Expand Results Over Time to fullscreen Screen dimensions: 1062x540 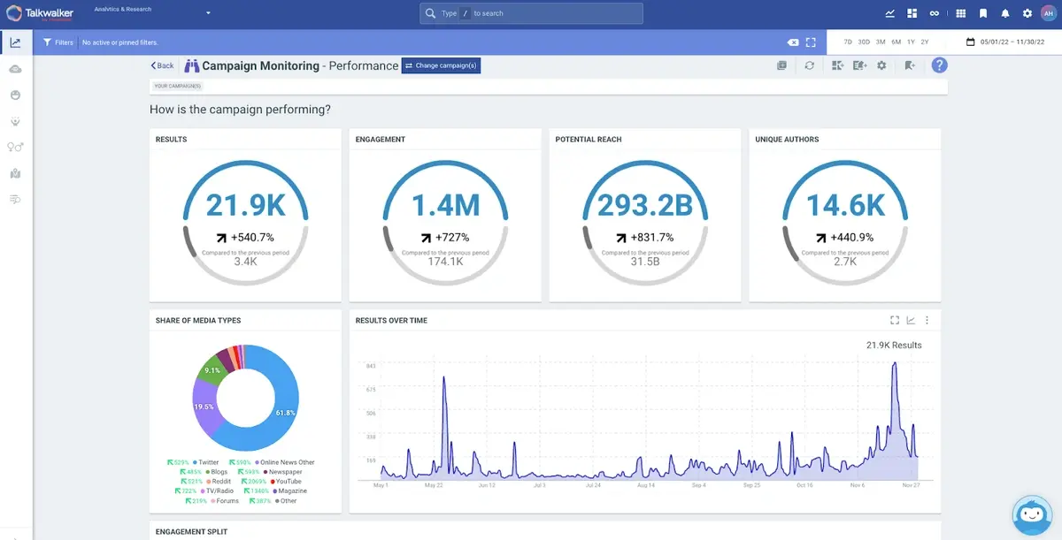pyautogui.click(x=897, y=320)
